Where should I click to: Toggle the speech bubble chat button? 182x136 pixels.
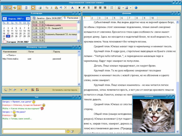tap(33, 8)
